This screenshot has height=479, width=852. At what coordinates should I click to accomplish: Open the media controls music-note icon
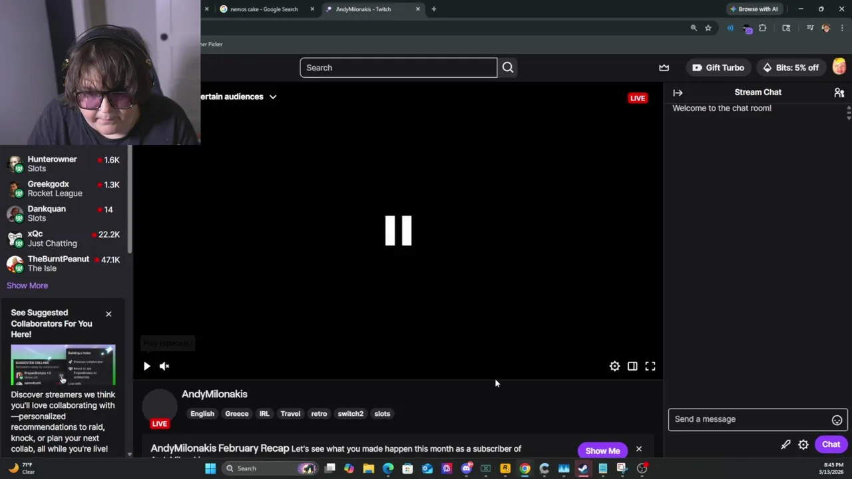click(810, 28)
